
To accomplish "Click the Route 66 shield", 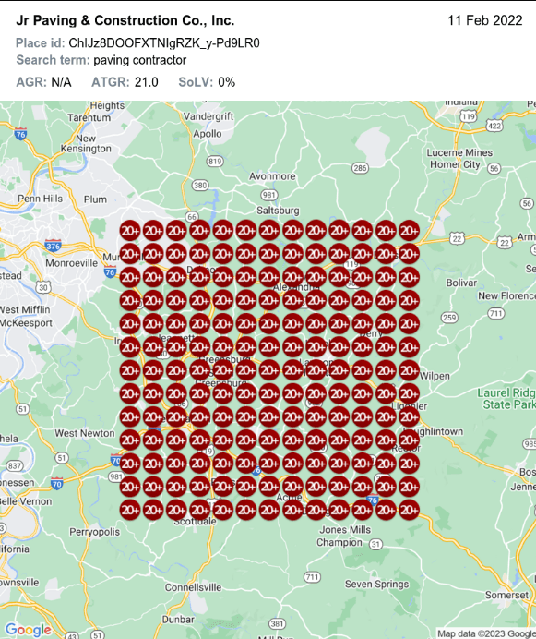I will pyautogui.click(x=192, y=217).
